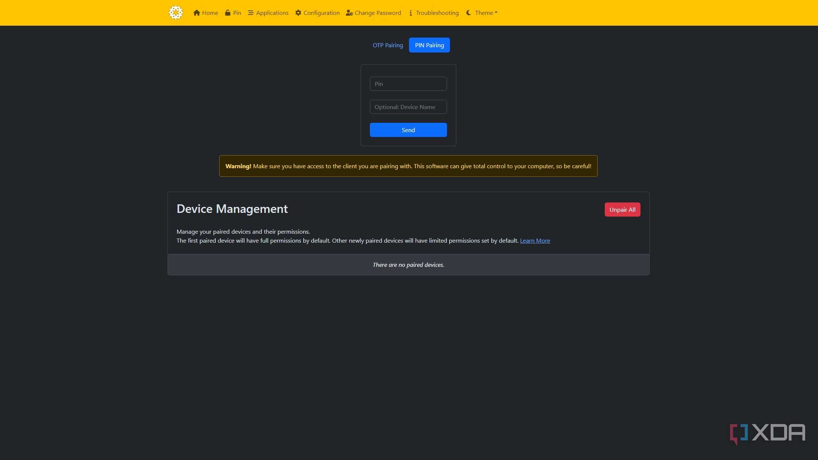Screen dimensions: 818x460
Task: Open the Applications menu label
Action: click(x=272, y=13)
